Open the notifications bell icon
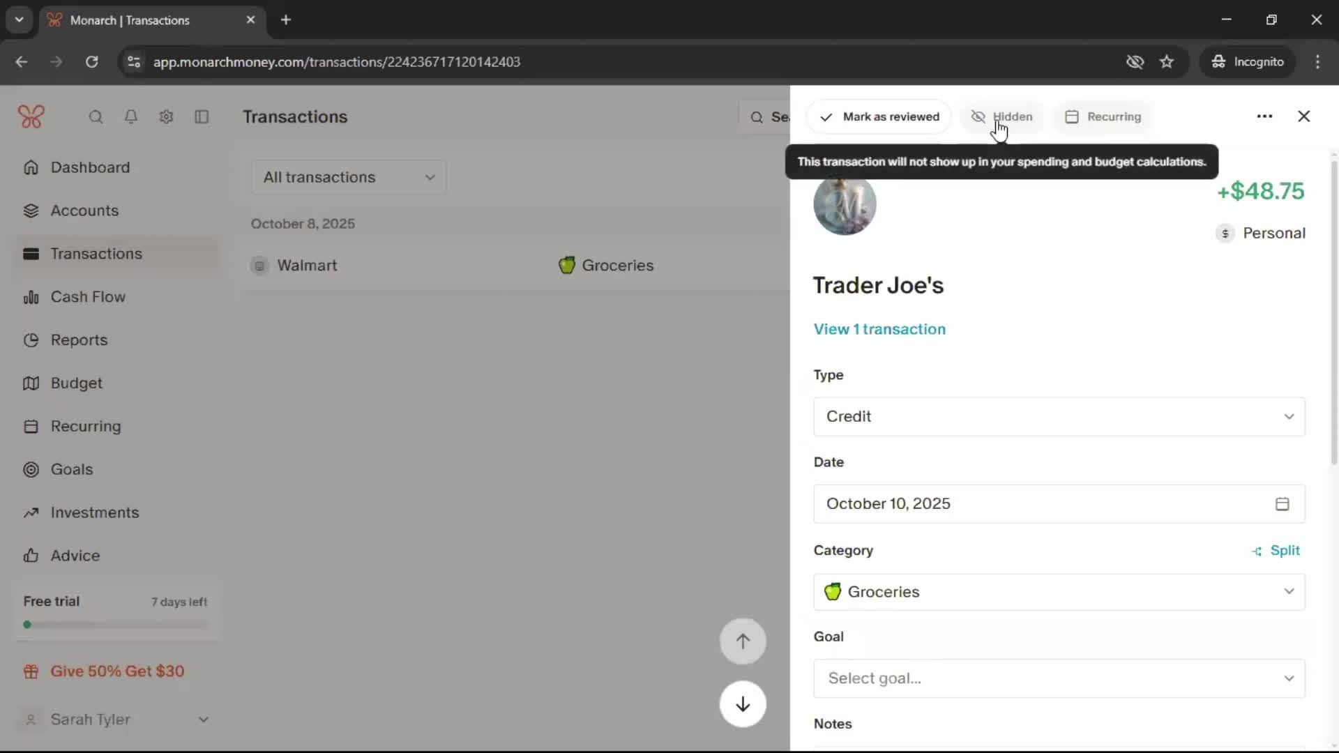This screenshot has width=1339, height=753. coord(130,117)
